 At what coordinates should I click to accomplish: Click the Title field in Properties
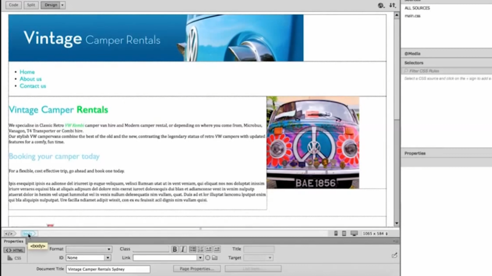point(259,249)
